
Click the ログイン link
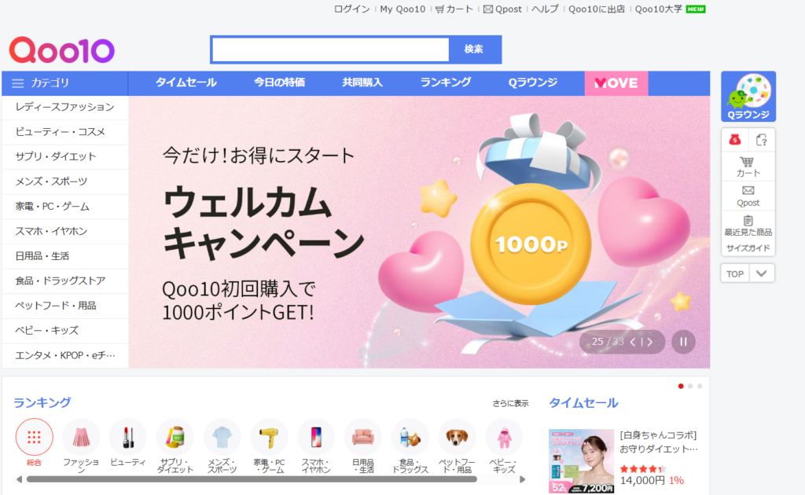pos(351,9)
